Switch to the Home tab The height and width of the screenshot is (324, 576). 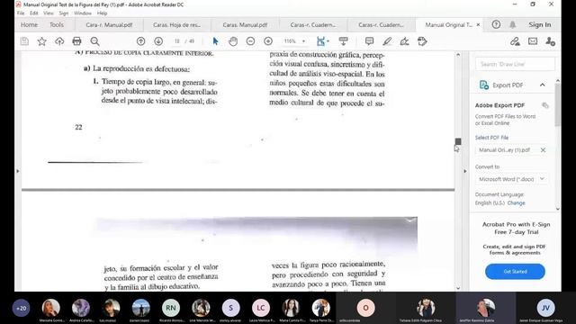29,24
